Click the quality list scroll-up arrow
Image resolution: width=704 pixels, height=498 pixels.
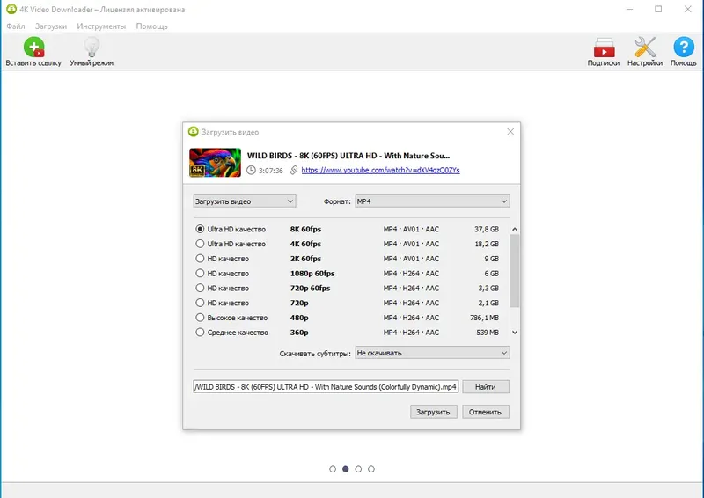[515, 229]
